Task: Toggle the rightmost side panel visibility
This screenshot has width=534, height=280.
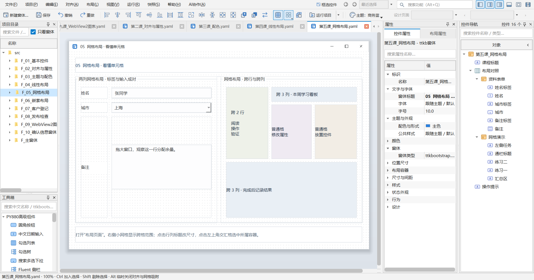Action: 500,4
